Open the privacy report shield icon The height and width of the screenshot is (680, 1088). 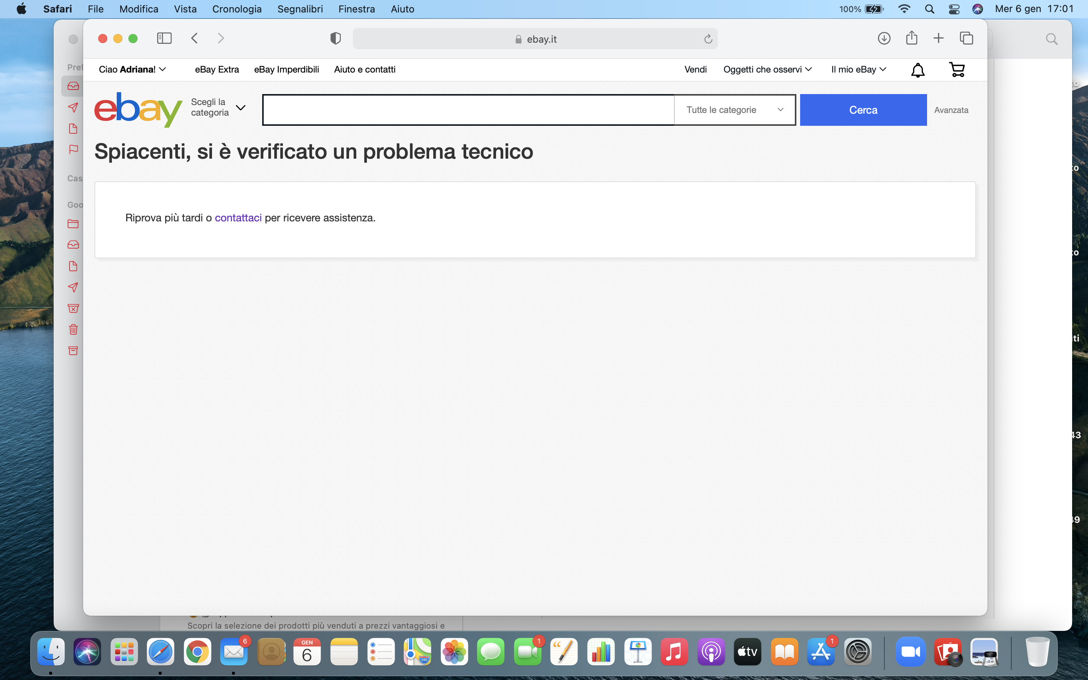[335, 38]
